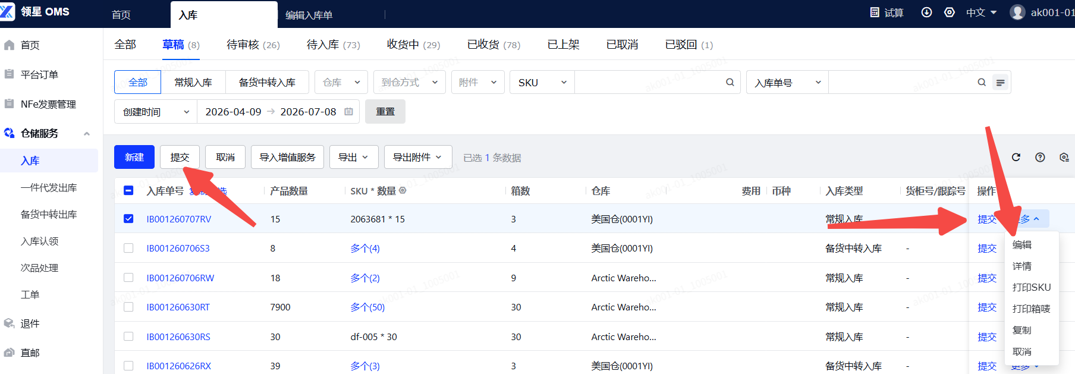Image resolution: width=1075 pixels, height=374 pixels.
Task: Click the 领星 OMS logo icon
Action: (7, 12)
